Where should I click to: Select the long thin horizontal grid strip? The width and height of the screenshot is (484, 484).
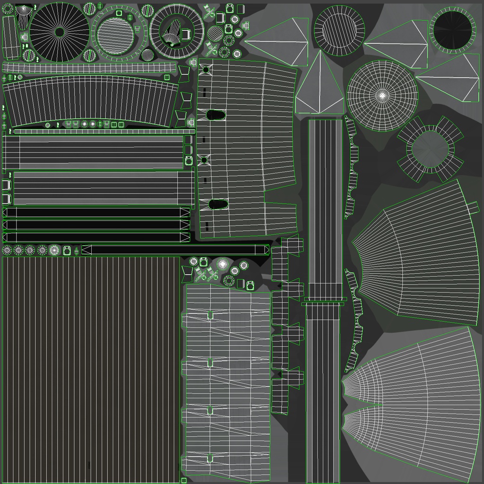pyautogui.click(x=89, y=67)
